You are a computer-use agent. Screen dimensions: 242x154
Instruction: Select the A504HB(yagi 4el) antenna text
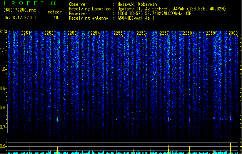(x=136, y=18)
